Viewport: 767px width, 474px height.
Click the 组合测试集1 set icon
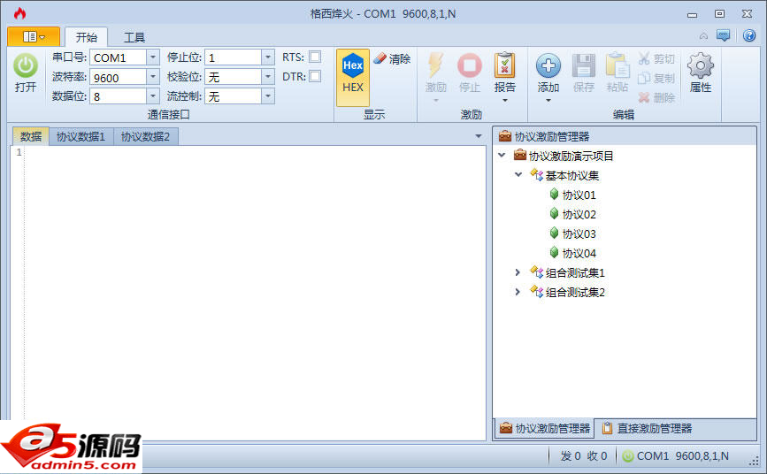537,272
